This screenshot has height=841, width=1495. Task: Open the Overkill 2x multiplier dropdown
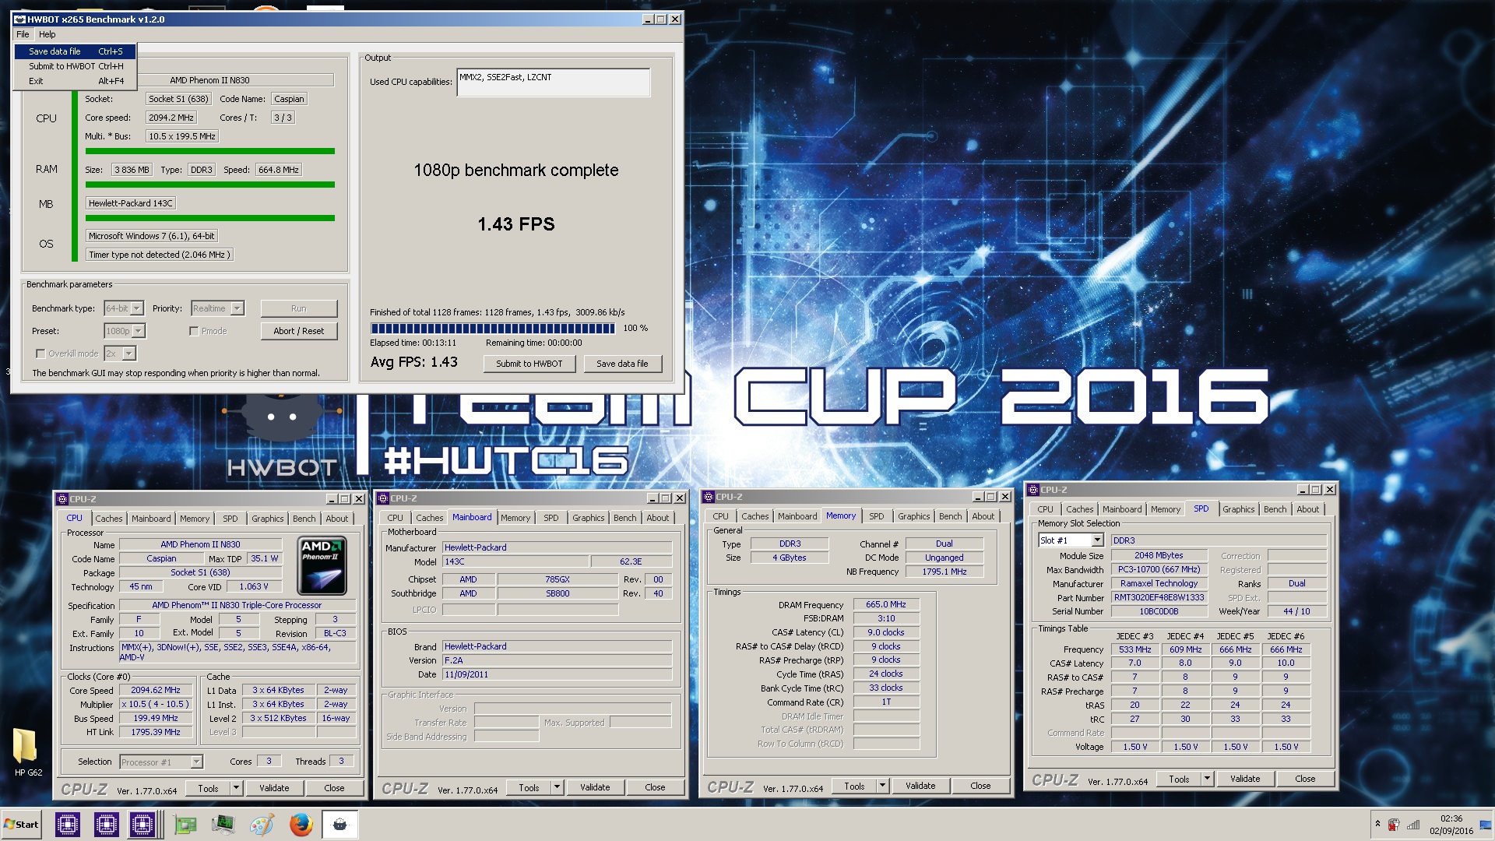121,354
